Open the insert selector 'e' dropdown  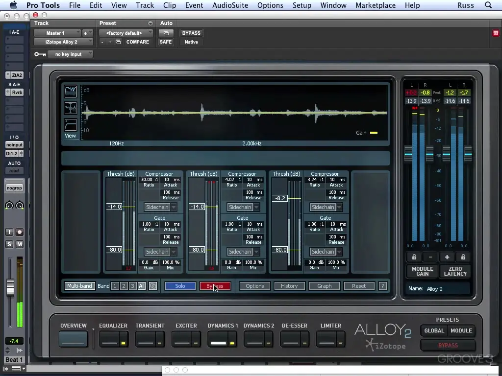click(87, 33)
